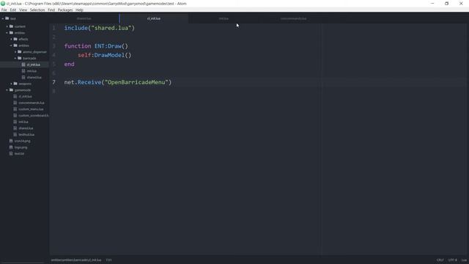Screen dimensions: 469x264
Task: Open gamemode shared.lua file
Action: coord(26,128)
